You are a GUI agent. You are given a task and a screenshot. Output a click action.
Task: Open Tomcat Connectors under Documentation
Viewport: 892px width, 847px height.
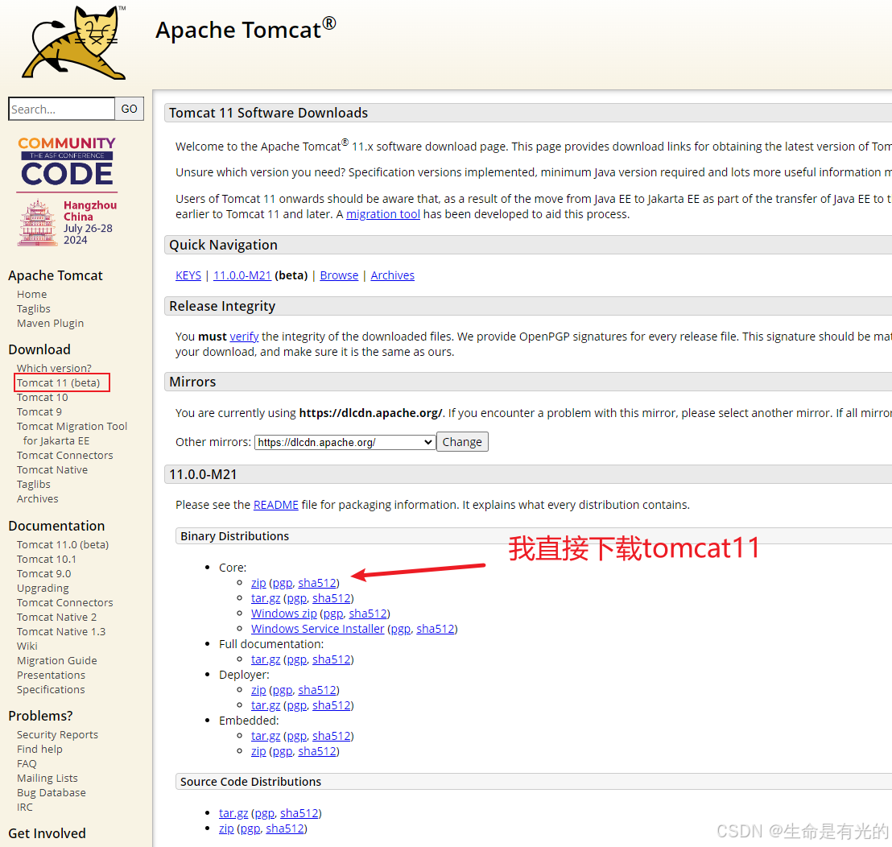click(x=65, y=602)
